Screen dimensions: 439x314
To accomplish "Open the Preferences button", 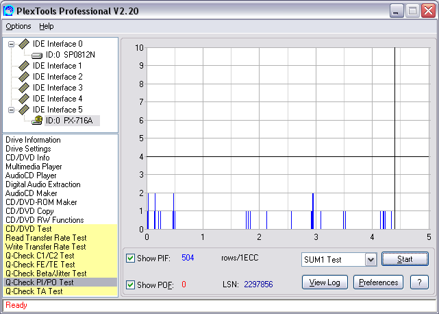I will point(378,282).
